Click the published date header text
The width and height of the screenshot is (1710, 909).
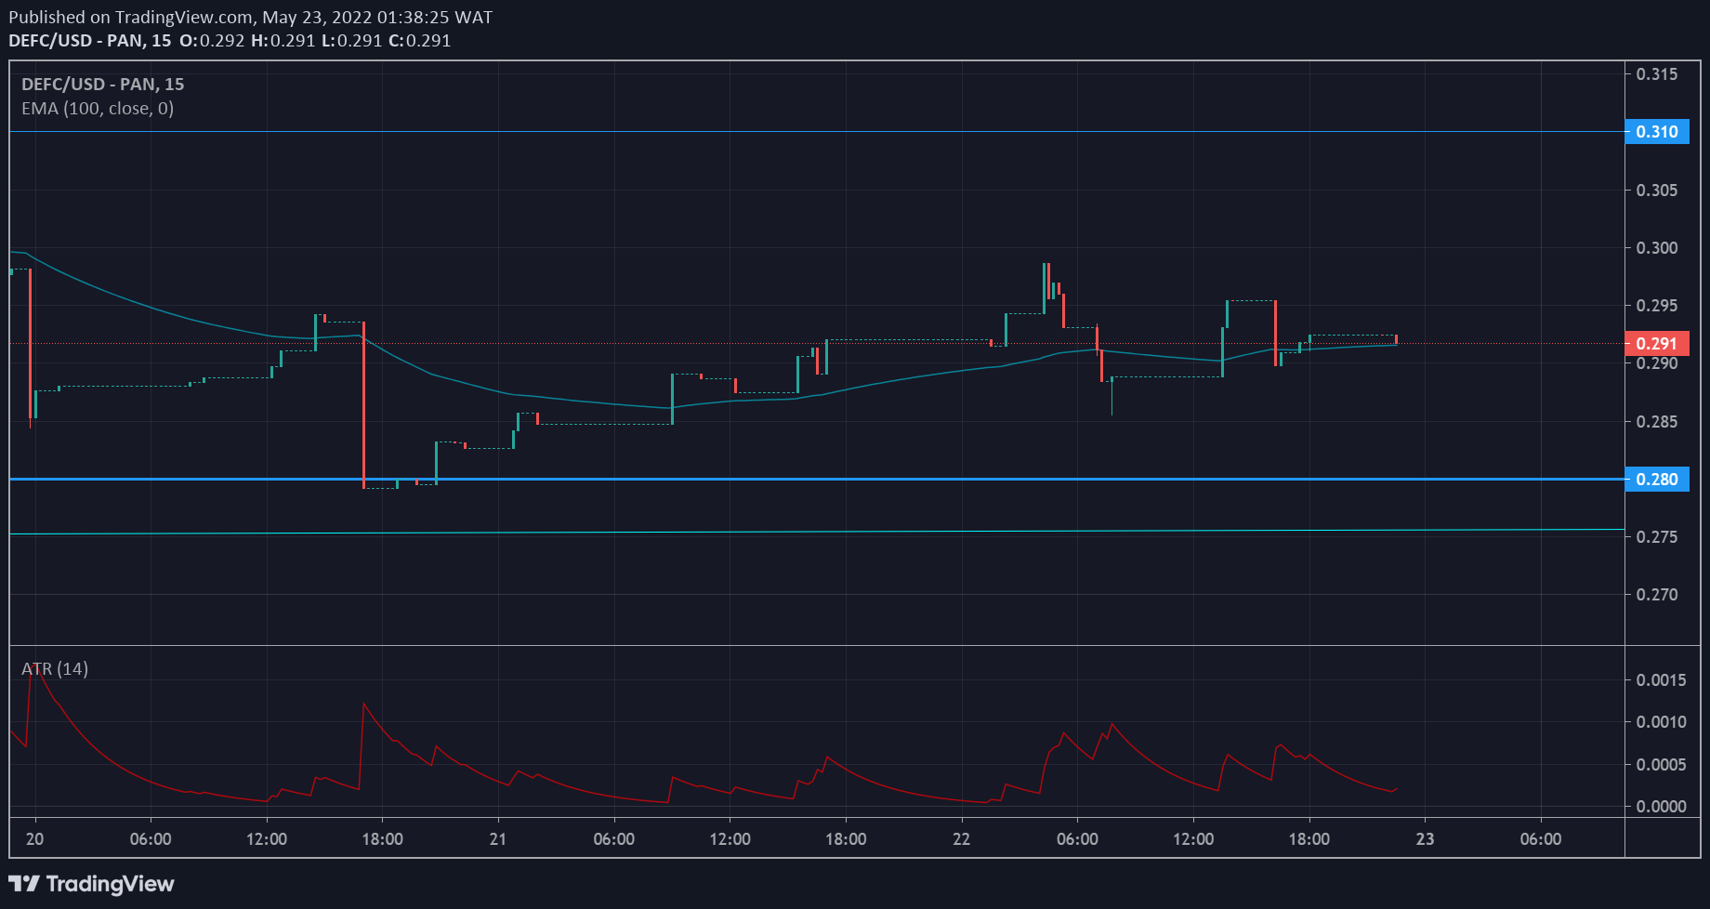[x=251, y=18]
